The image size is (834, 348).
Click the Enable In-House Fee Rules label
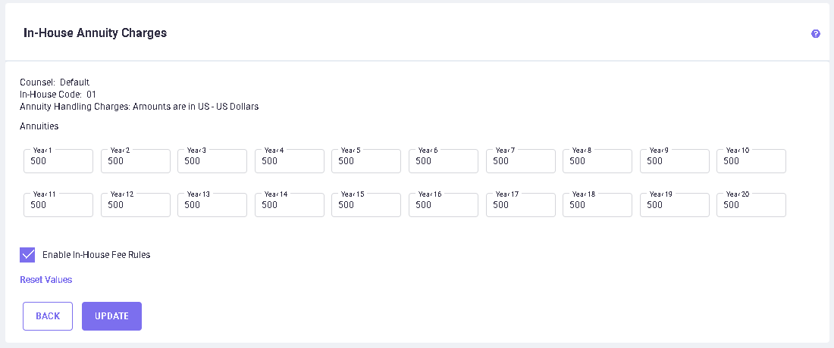[96, 255]
